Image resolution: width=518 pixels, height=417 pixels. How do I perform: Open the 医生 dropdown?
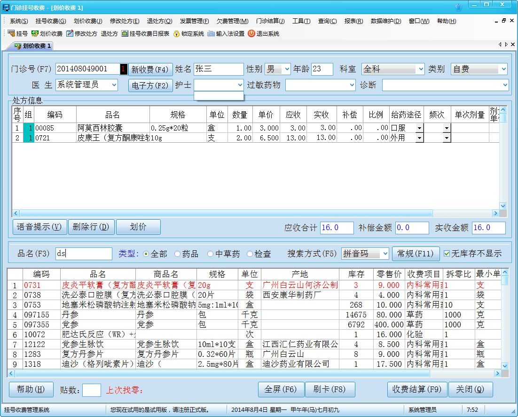(x=114, y=85)
